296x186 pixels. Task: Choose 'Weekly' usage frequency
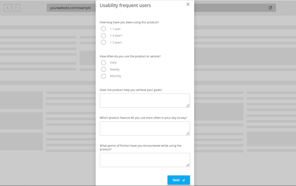click(x=103, y=69)
